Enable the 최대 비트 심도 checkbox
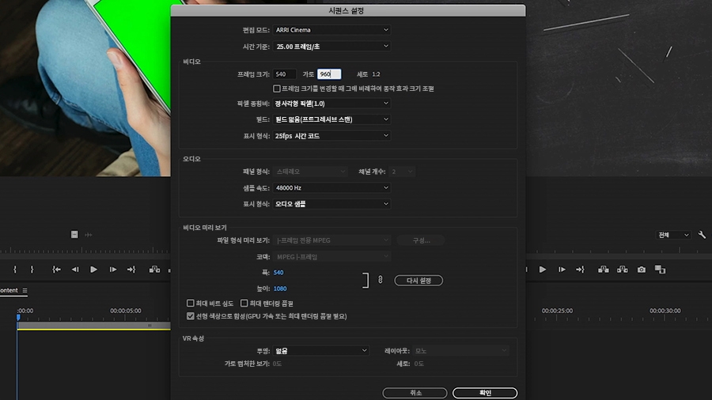712x400 pixels. tap(190, 303)
